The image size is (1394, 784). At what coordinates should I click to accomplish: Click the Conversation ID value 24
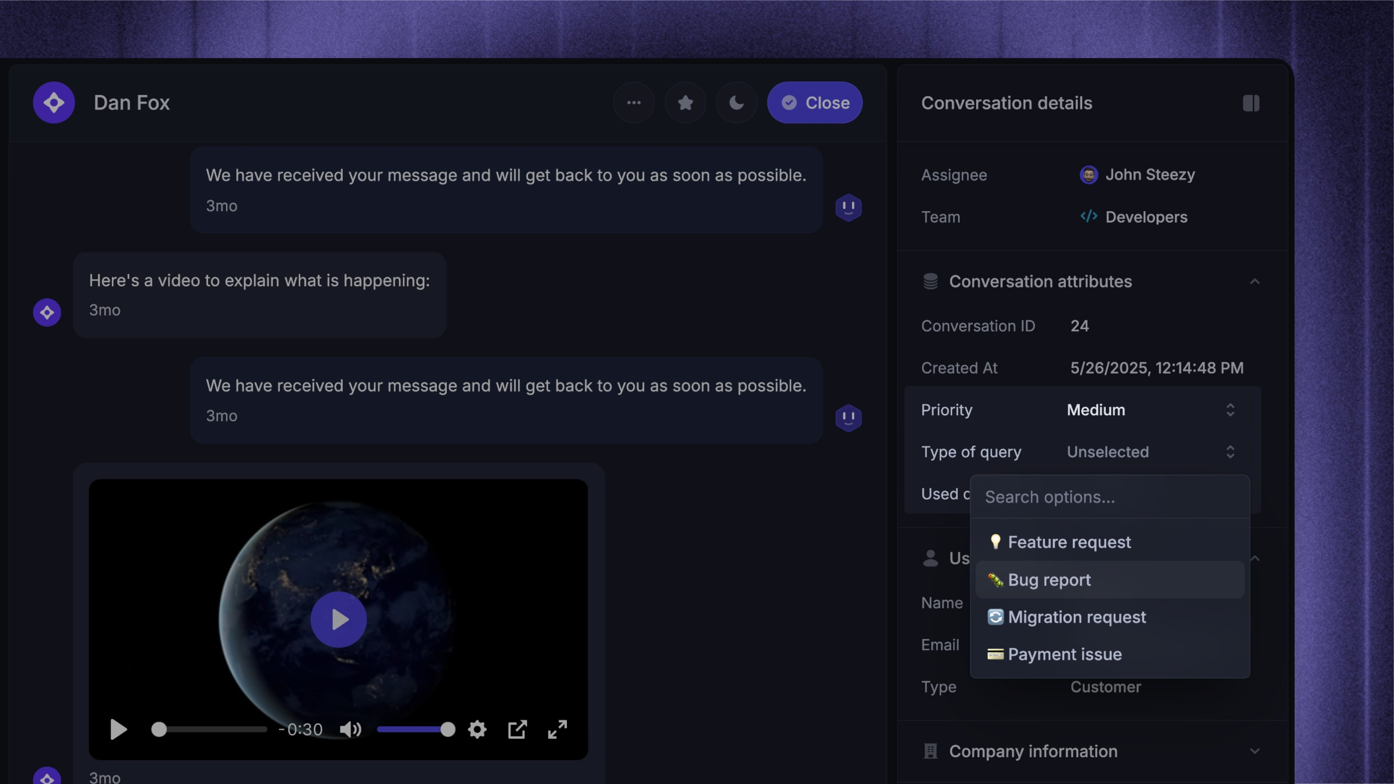pyautogui.click(x=1079, y=326)
